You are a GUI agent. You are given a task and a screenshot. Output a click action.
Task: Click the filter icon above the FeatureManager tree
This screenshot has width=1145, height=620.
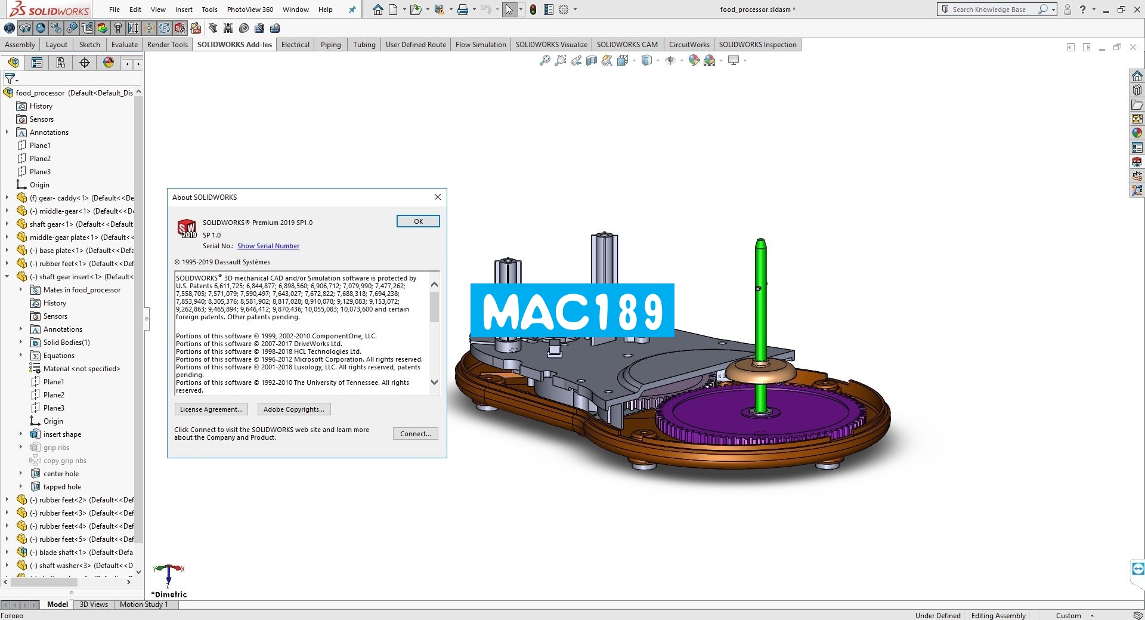click(x=10, y=79)
